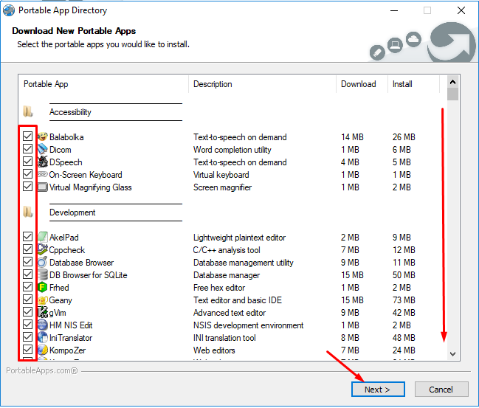Click 'Screen magnifier' description
Viewport: 479px width, 408px height.
click(222, 187)
